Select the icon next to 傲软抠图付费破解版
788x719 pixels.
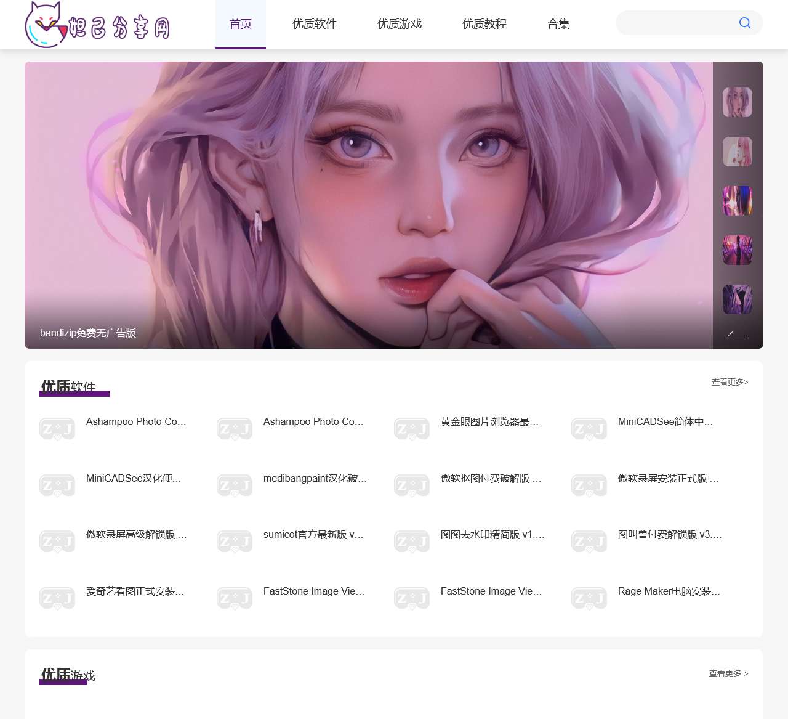pos(412,485)
